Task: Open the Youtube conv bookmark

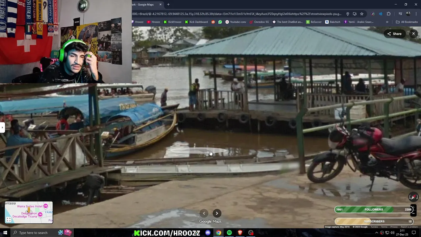Action: point(235,22)
